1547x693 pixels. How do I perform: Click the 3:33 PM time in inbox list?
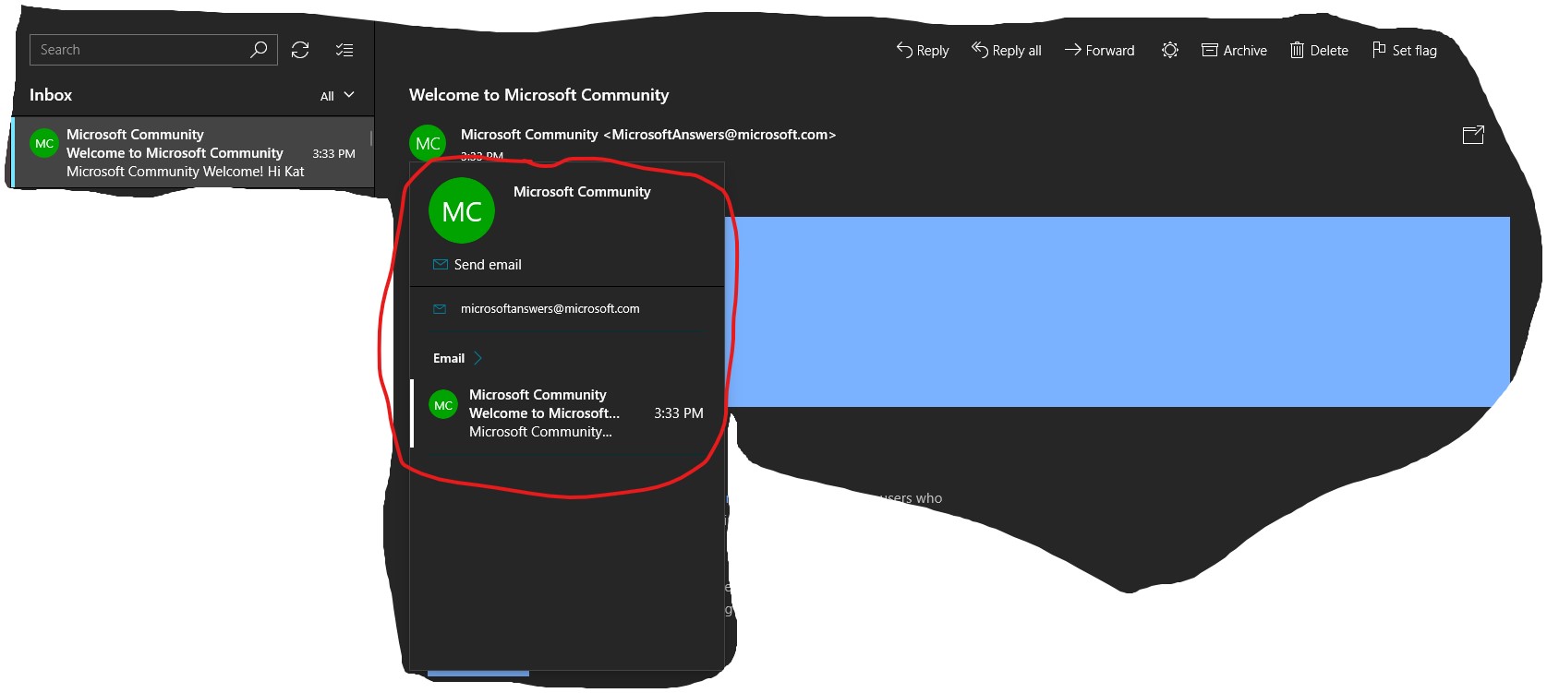[333, 154]
